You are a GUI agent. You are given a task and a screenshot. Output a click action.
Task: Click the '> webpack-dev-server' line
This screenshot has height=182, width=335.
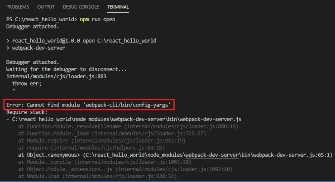[36, 48]
